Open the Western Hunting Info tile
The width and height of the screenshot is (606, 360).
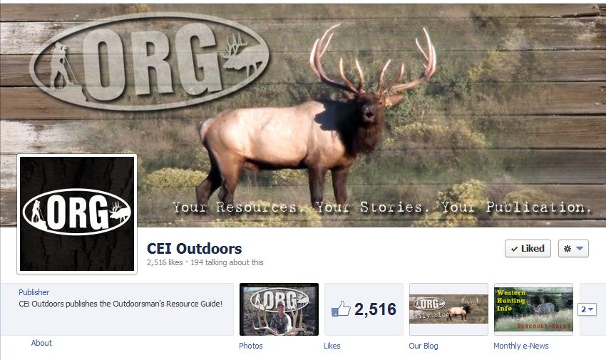click(533, 309)
